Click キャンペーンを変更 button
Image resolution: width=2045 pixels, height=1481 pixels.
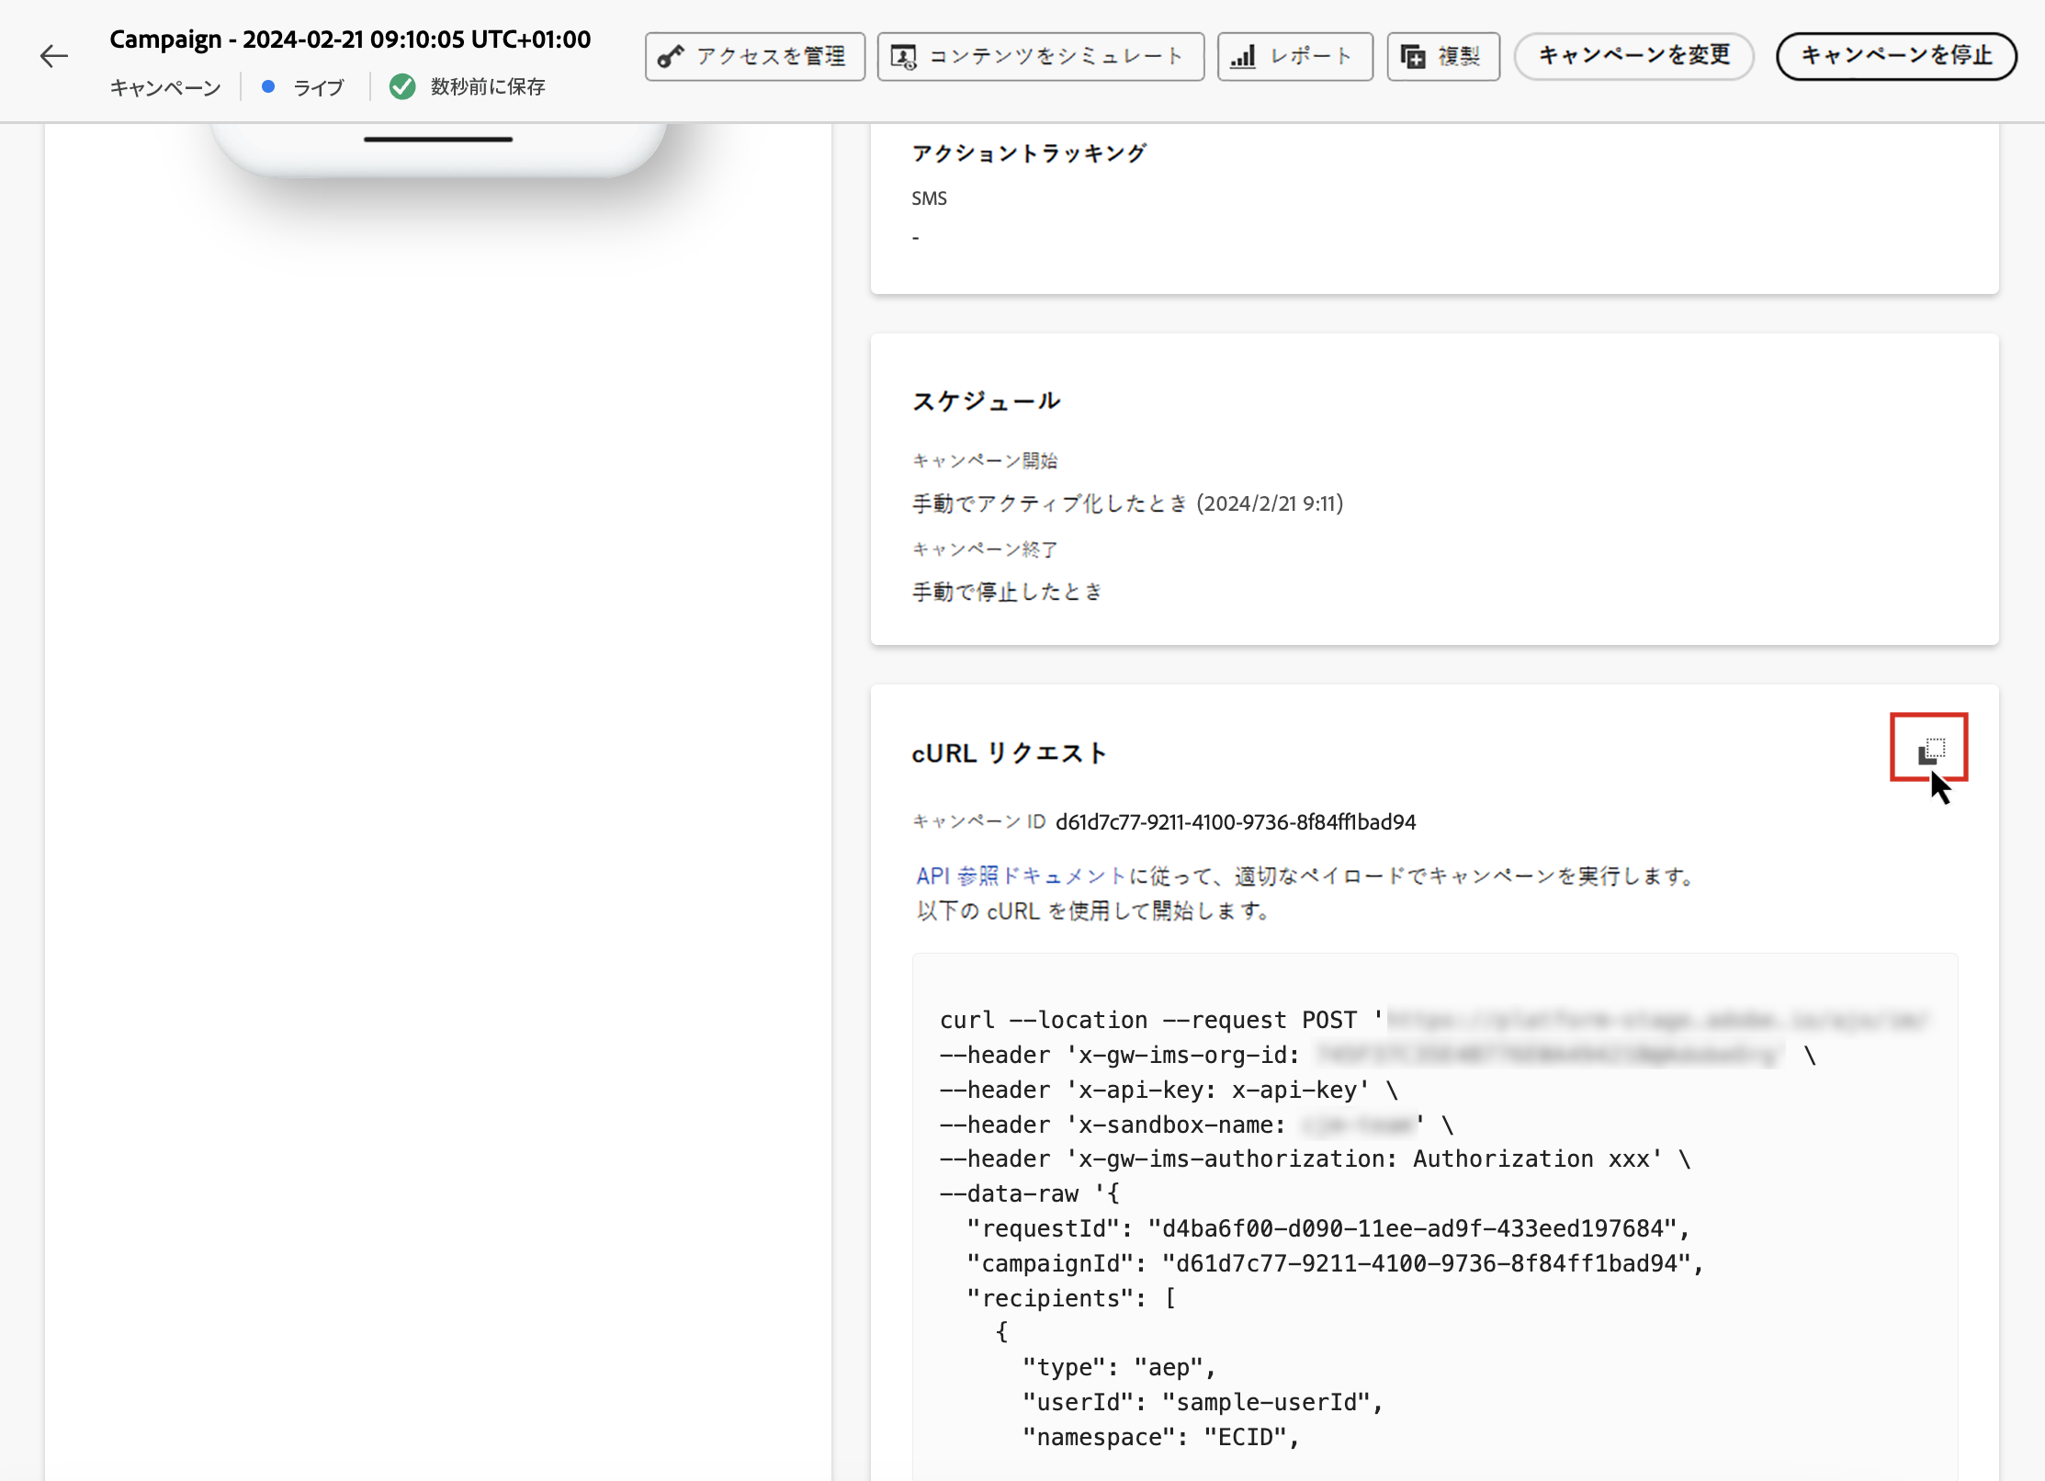click(x=1633, y=56)
